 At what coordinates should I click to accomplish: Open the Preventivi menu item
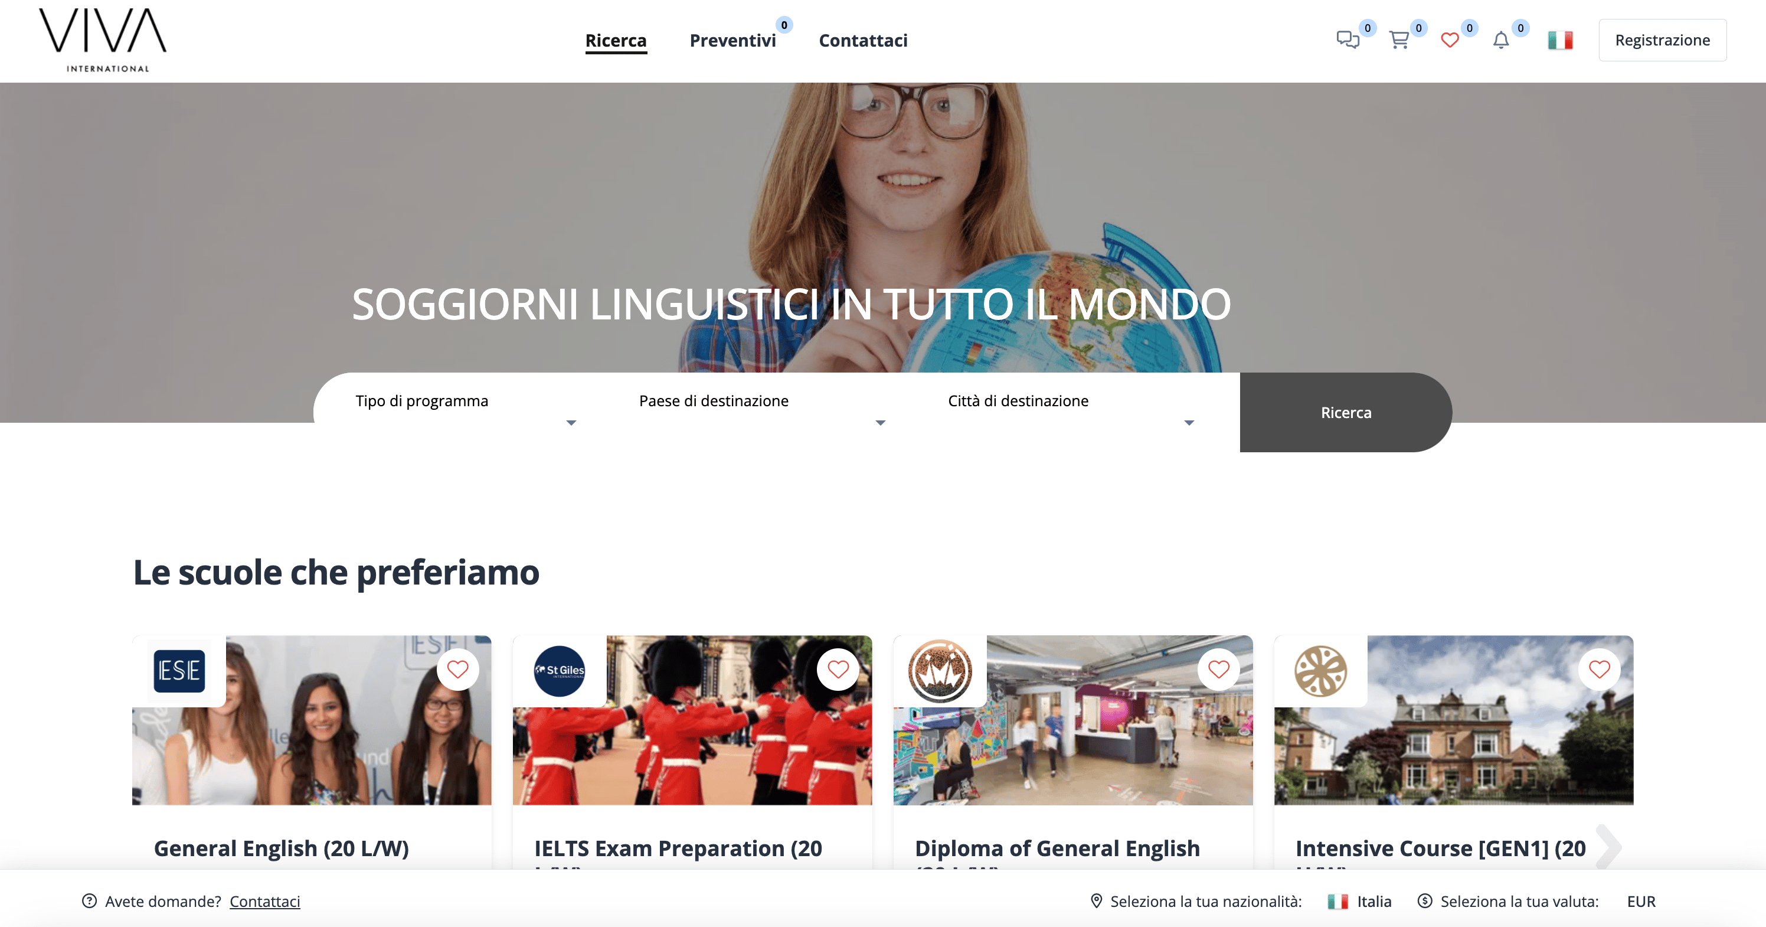[x=733, y=41]
